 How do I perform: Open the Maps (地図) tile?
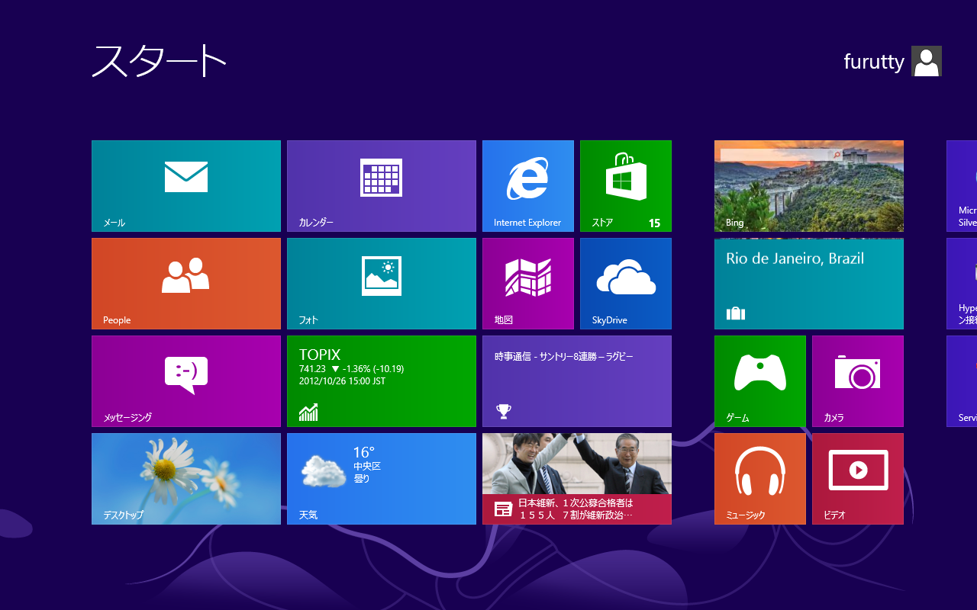[x=528, y=284]
